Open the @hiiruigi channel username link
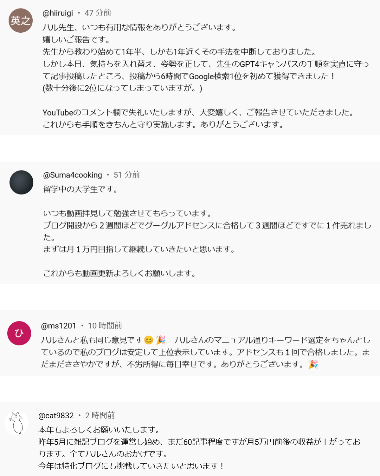The image size is (380, 476). [58, 13]
